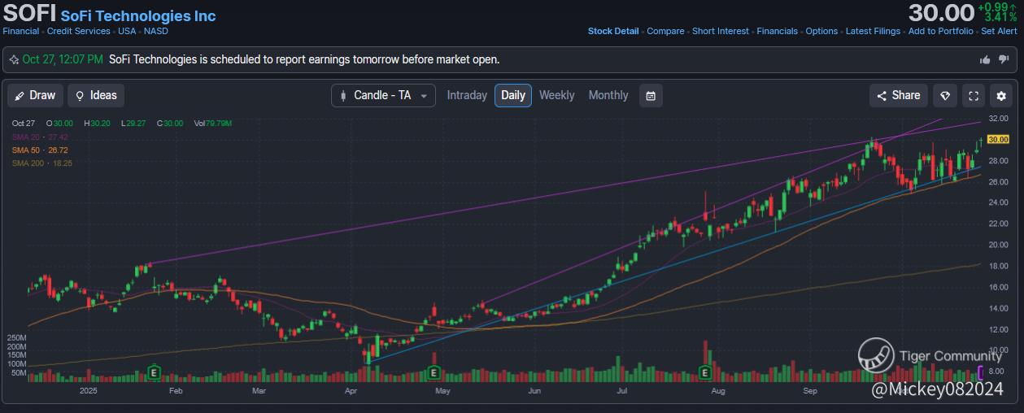
Task: Click the diamond premium icon
Action: click(944, 95)
